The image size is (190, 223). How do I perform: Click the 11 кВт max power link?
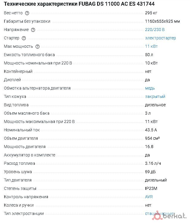click(151, 47)
